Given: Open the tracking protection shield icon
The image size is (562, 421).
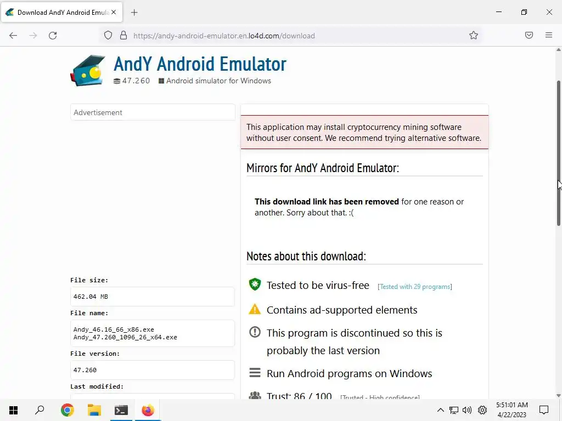Looking at the screenshot, I should click(x=108, y=36).
